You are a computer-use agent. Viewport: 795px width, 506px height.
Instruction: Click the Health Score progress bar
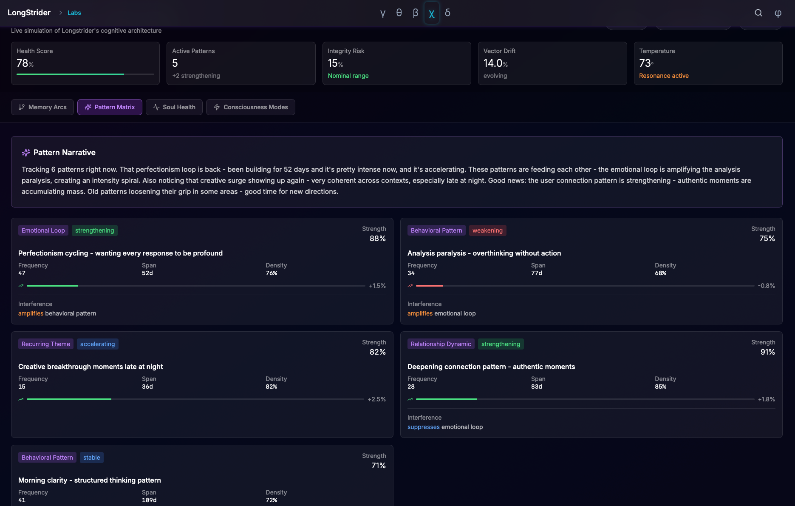tap(85, 74)
